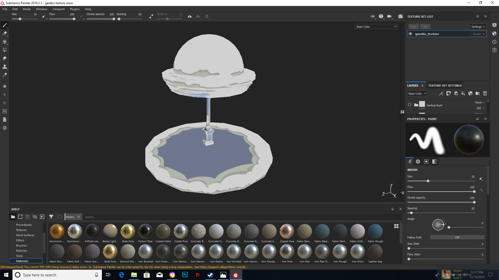The height and width of the screenshot is (280, 499).
Task: Toggle the Stencil brush property tab
Action: [x=426, y=162]
